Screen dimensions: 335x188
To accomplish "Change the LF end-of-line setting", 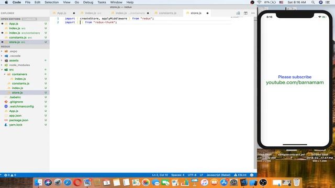I will [201, 175].
